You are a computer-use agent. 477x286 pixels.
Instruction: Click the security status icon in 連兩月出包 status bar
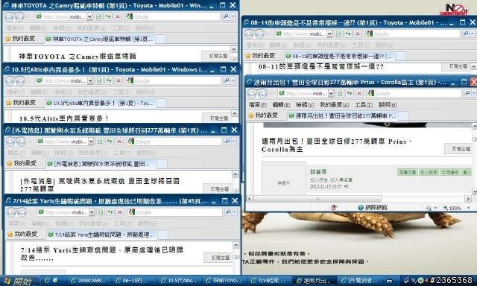tap(334, 208)
